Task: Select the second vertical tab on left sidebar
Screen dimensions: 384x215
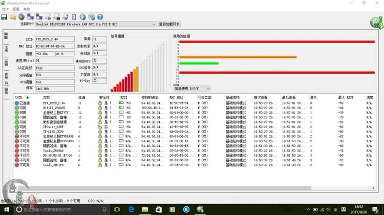Action: click(x=6, y=49)
